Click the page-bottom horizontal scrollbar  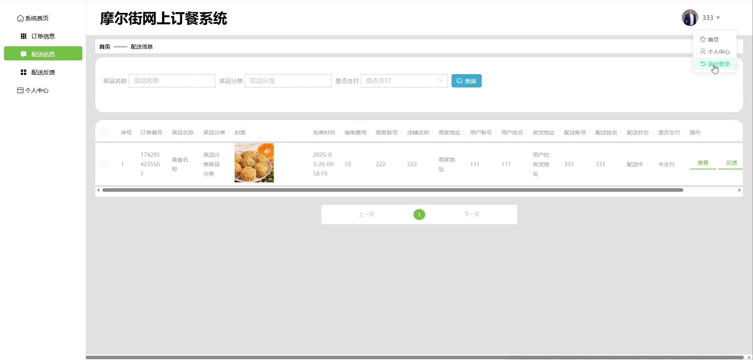415,358
